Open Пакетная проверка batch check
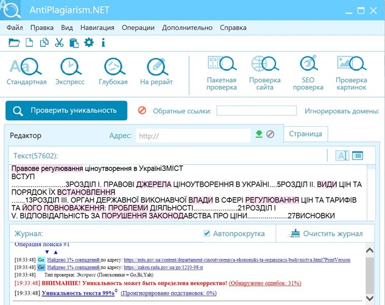The width and height of the screenshot is (385, 305). (221, 65)
